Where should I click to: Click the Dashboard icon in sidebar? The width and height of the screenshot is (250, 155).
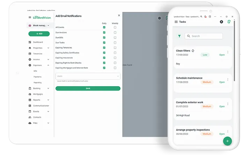(x=30, y=42)
